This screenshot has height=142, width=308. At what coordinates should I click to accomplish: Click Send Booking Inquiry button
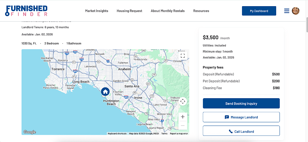(x=241, y=103)
